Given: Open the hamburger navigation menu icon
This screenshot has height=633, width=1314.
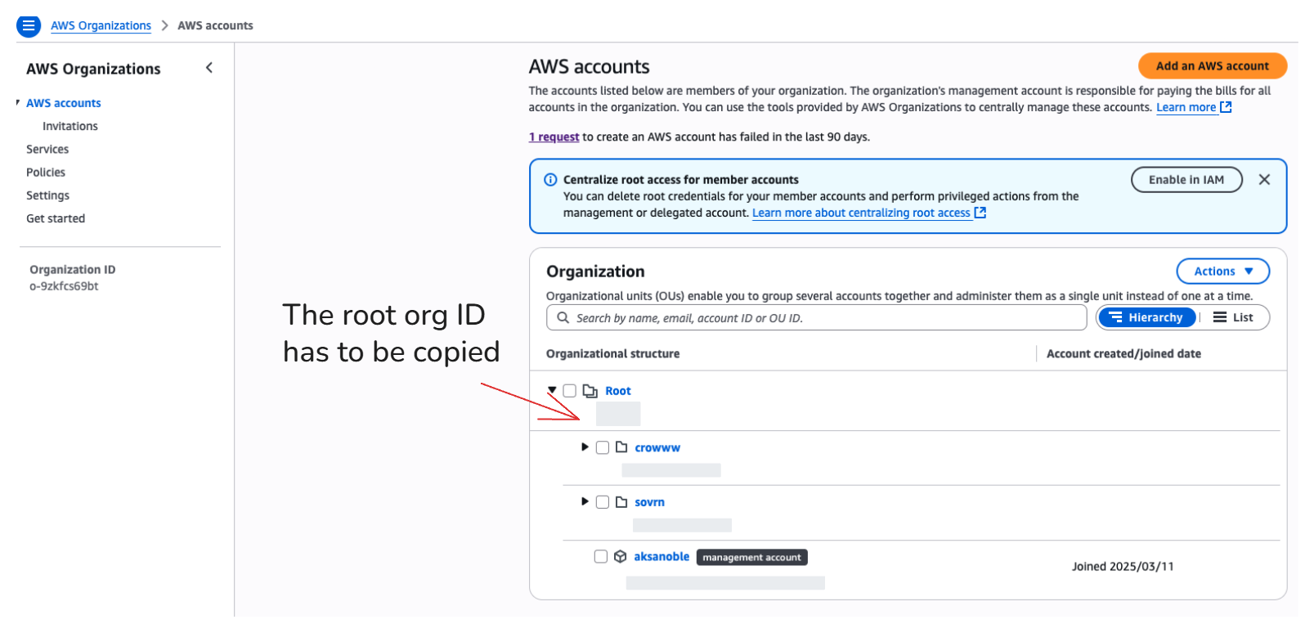Looking at the screenshot, I should tap(29, 26).
